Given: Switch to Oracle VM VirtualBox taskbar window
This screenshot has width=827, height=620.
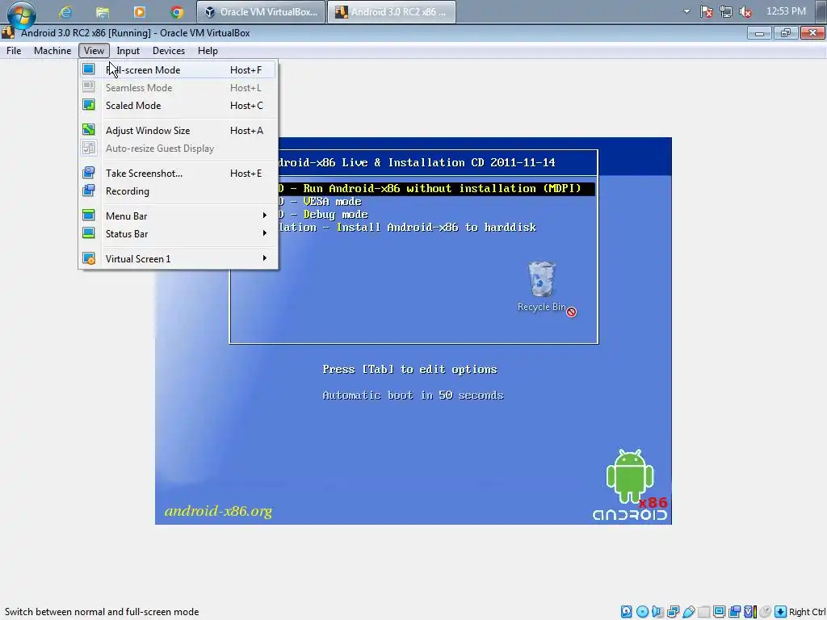Looking at the screenshot, I should (x=261, y=11).
